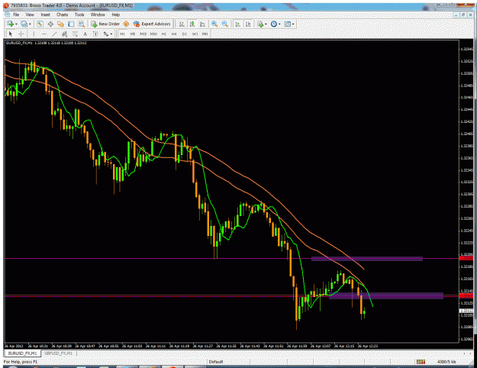
Task: Switch to D1 timeframe
Action: pyautogui.click(x=185, y=34)
